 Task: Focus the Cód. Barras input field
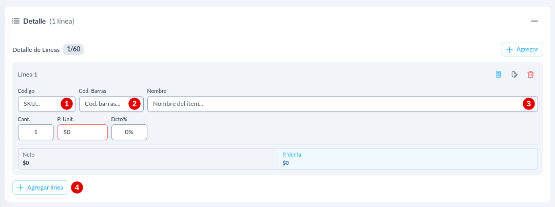[111, 104]
